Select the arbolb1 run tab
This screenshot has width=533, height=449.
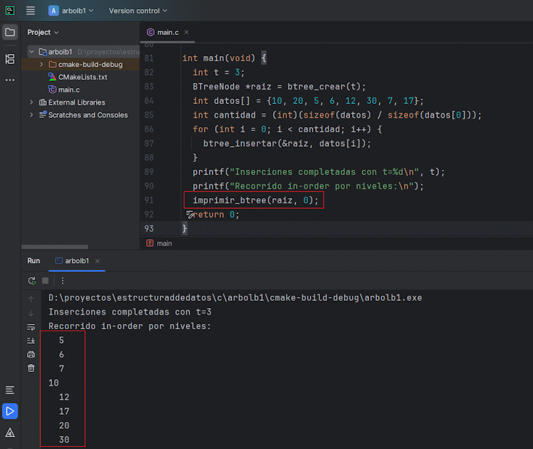coord(76,261)
